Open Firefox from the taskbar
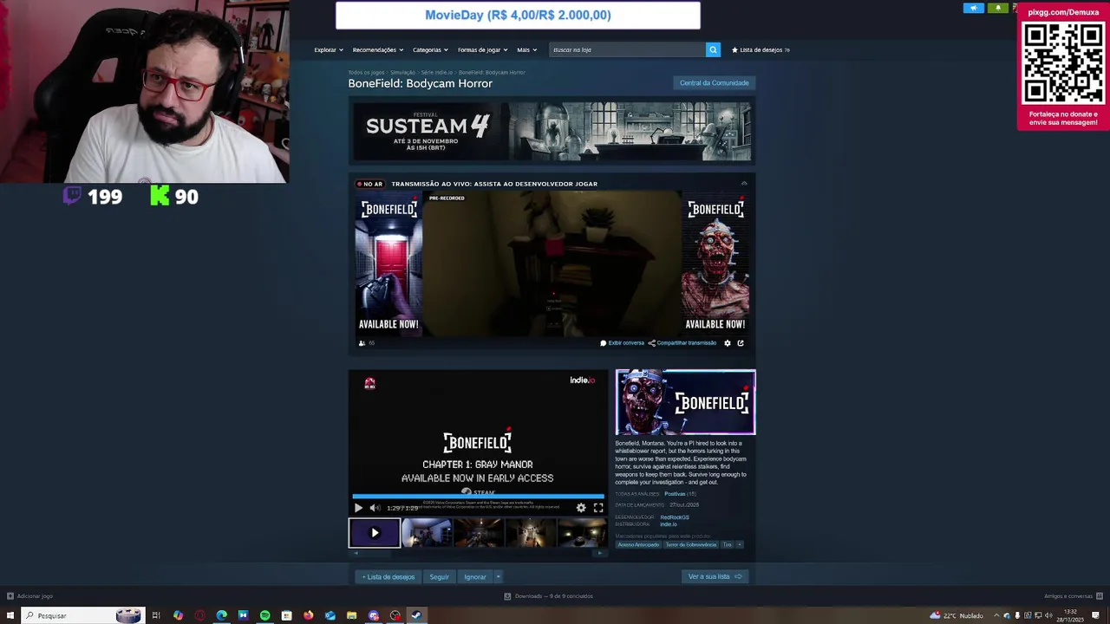Viewport: 1110px width, 624px height. (x=308, y=615)
